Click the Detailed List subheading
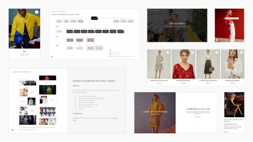The image size is (253, 142). pos(77,114)
